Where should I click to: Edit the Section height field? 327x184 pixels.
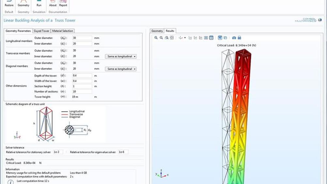coord(82,86)
